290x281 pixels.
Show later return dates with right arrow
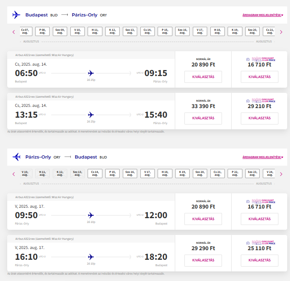coord(281,174)
